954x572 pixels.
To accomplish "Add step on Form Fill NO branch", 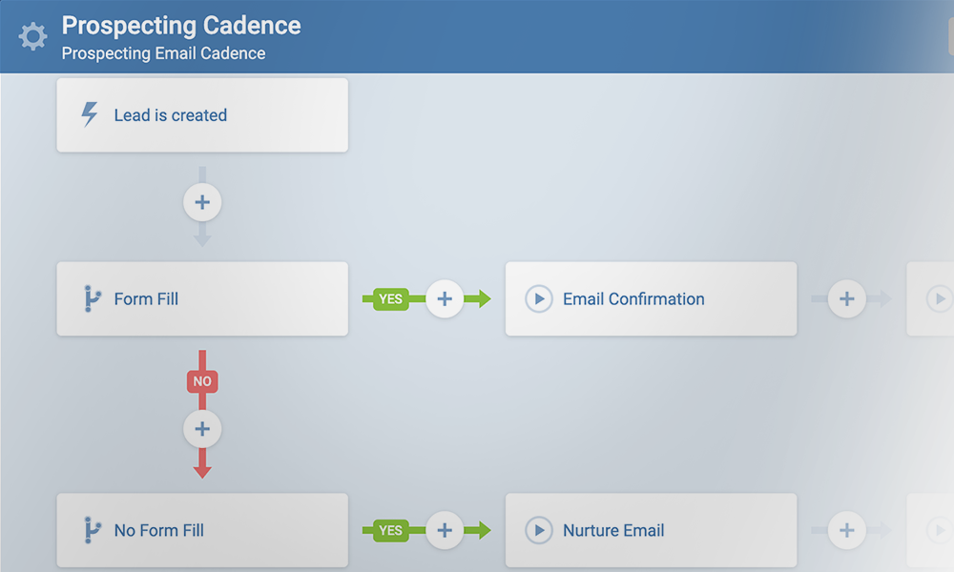I will click(x=202, y=429).
